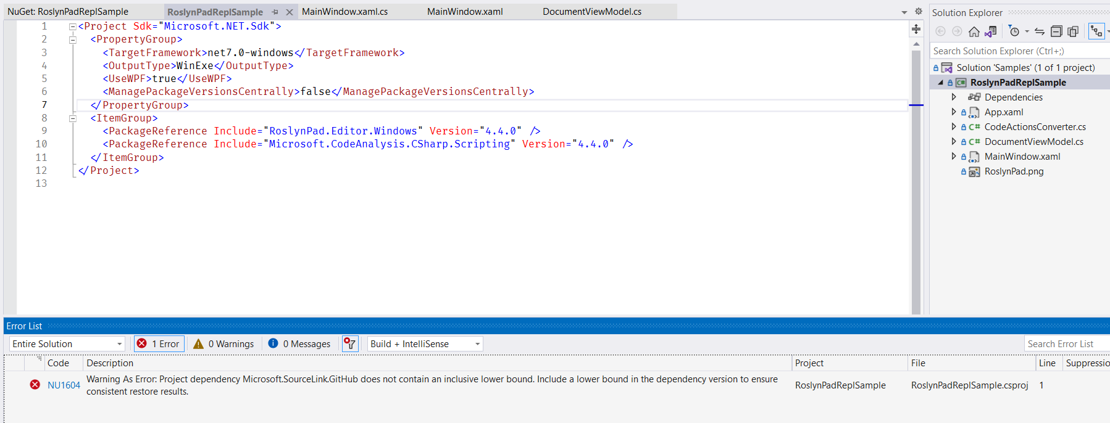
Task: Switch to the MainWindow.xaml.cs tab
Action: [x=345, y=12]
